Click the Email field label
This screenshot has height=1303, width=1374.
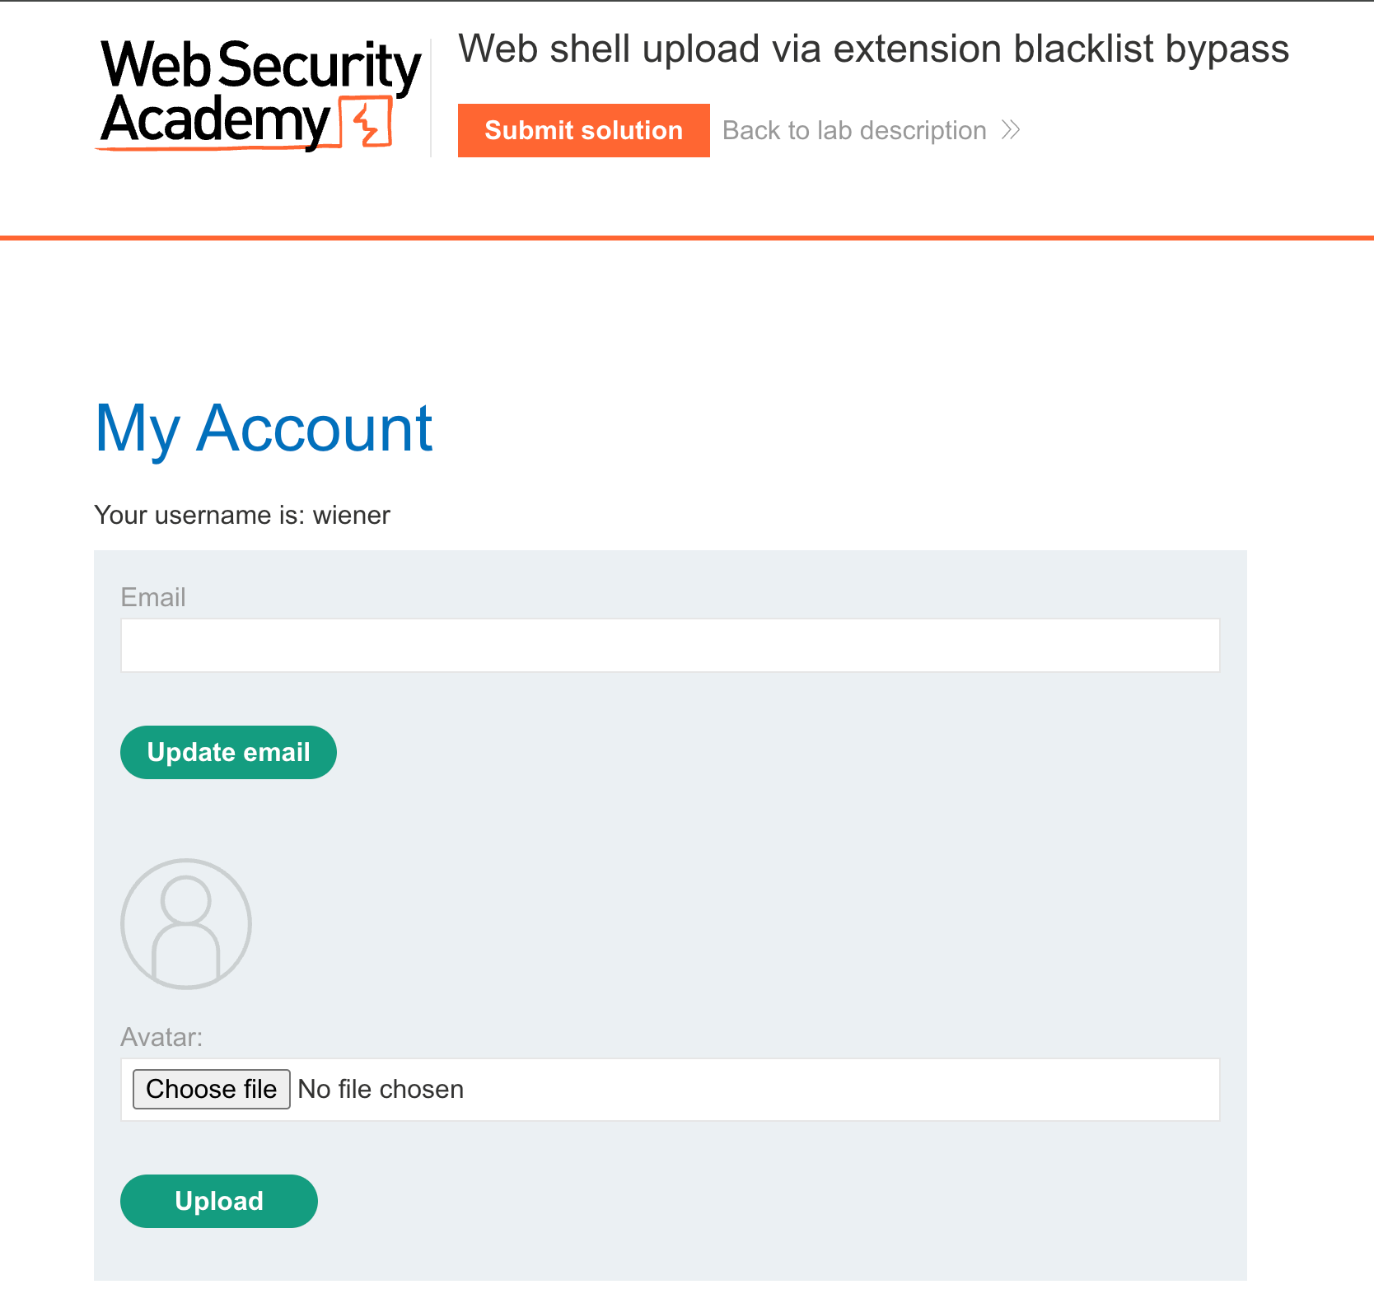pyautogui.click(x=153, y=597)
